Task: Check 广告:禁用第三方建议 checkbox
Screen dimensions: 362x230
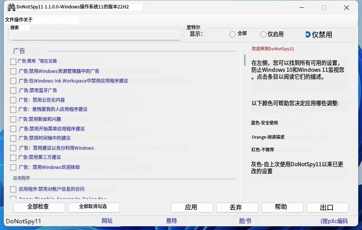Action: pyautogui.click(x=13, y=157)
